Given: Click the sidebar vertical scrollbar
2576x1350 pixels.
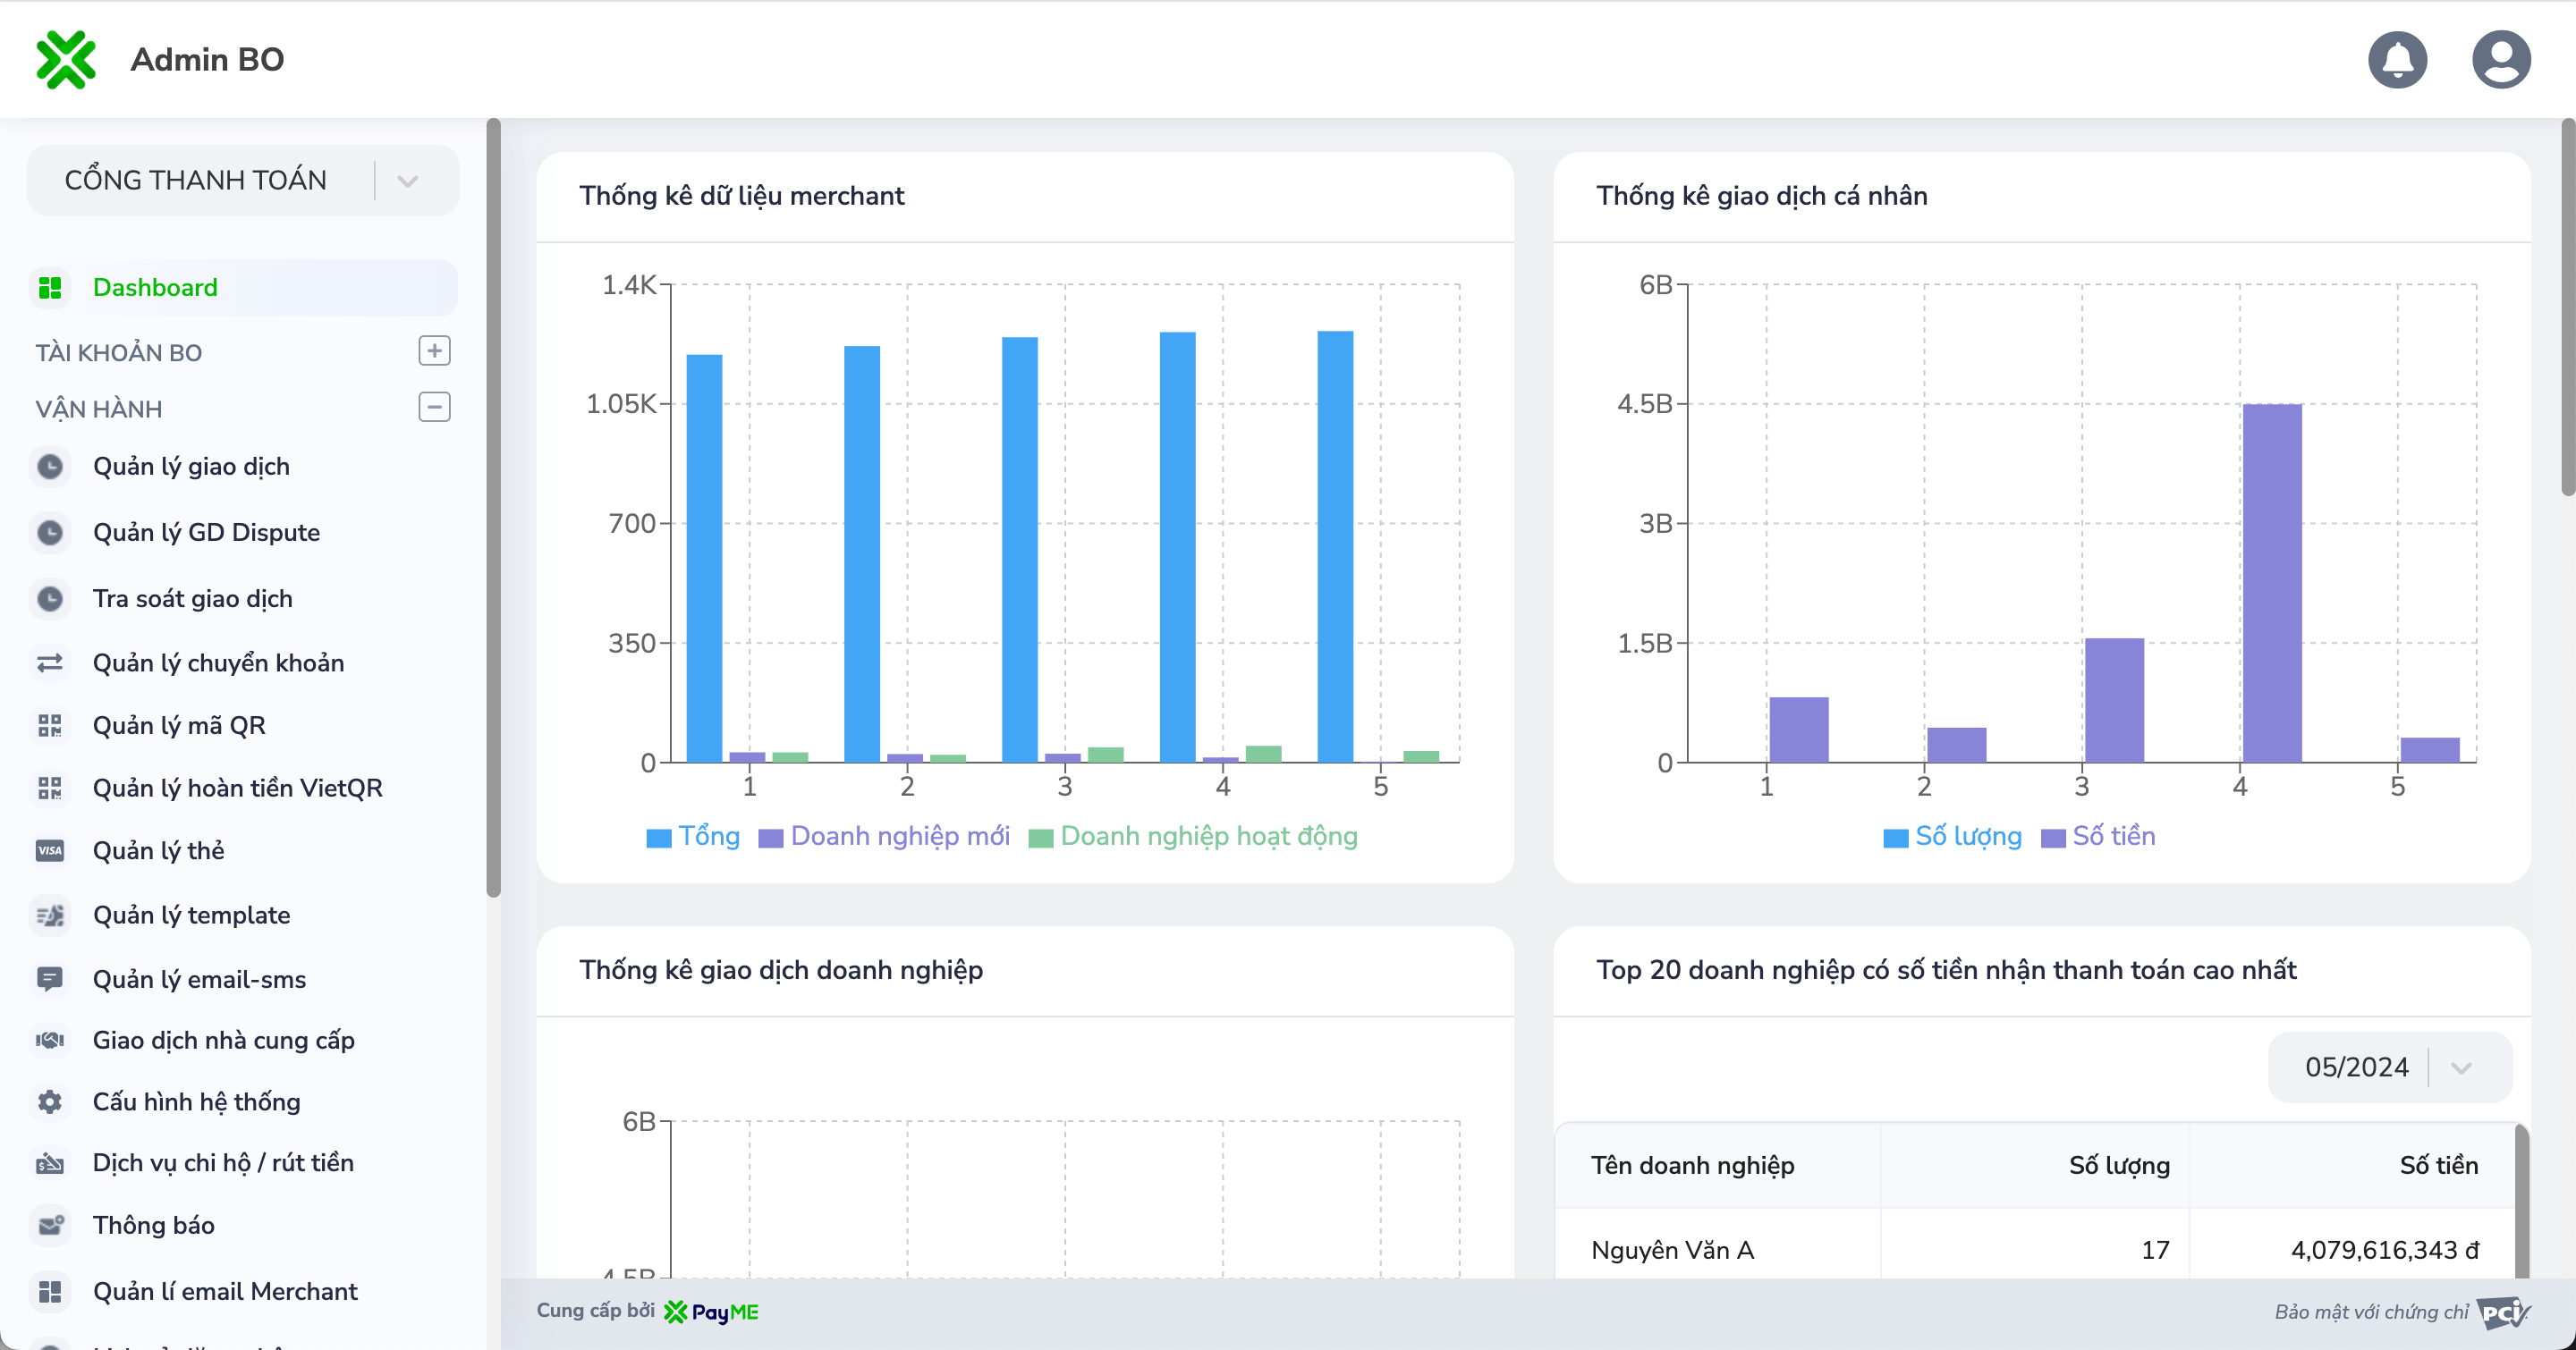Looking at the screenshot, I should [493, 508].
